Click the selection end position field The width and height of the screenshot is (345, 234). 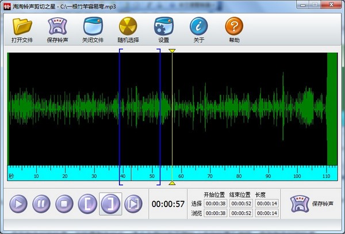point(241,204)
